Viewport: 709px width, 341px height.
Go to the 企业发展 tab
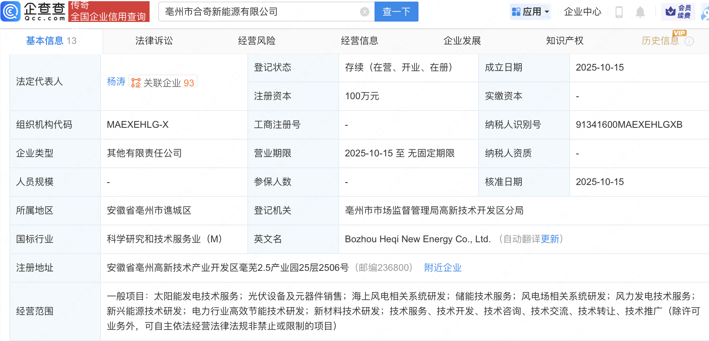462,41
